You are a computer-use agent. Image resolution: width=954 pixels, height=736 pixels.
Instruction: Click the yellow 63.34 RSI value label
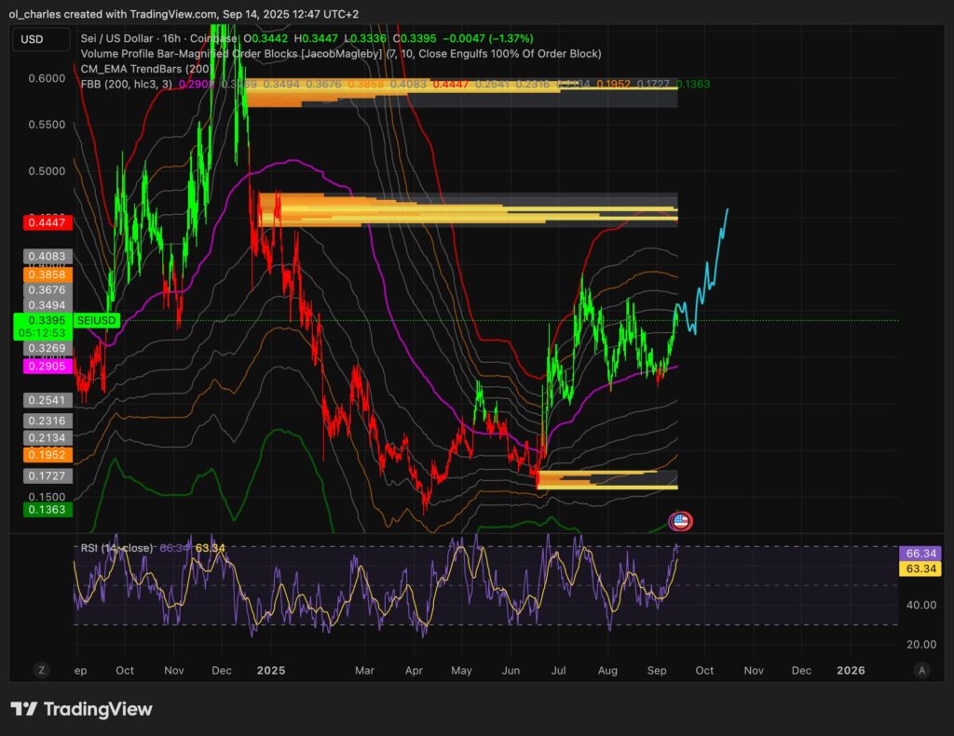pos(919,567)
